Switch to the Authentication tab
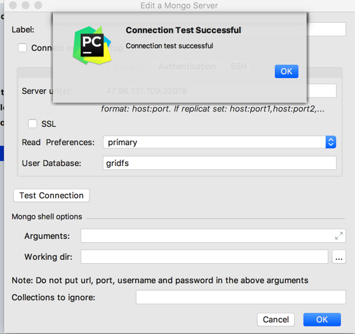This screenshot has height=334, width=355. pos(187,67)
